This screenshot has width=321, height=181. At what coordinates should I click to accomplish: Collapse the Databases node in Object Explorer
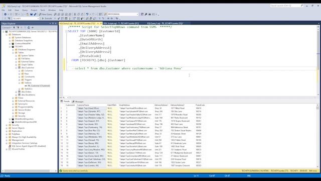pyautogui.click(x=7, y=35)
